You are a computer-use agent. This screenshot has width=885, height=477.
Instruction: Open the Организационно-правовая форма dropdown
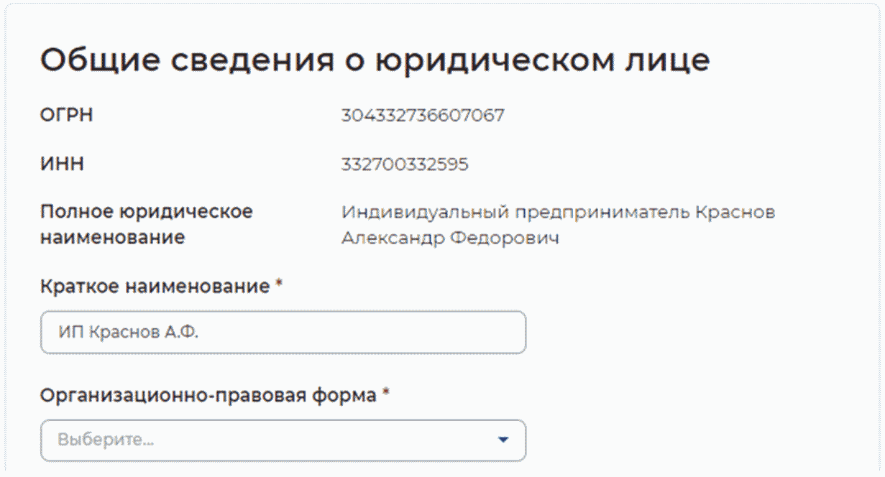point(283,440)
